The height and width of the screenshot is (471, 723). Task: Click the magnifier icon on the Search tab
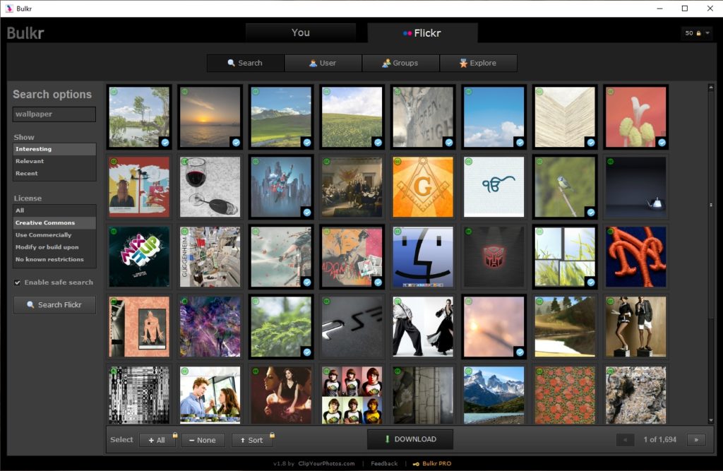(229, 63)
